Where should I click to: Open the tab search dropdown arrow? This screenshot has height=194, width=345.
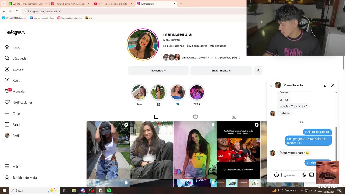[x=3, y=4]
